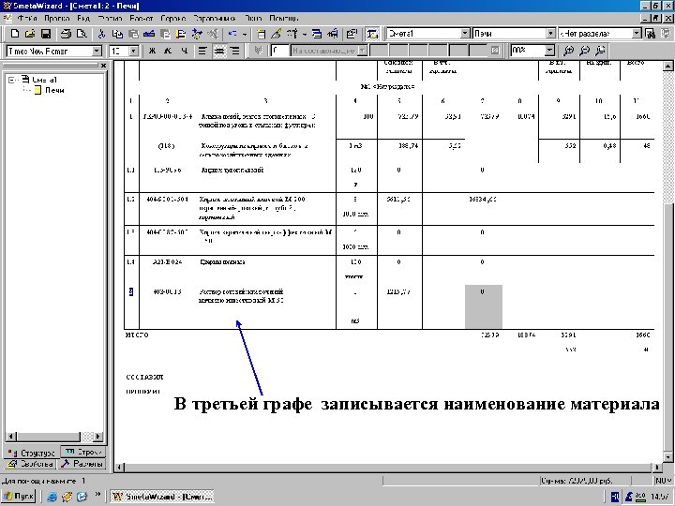Open the Печи object dropdown

pyautogui.click(x=550, y=34)
